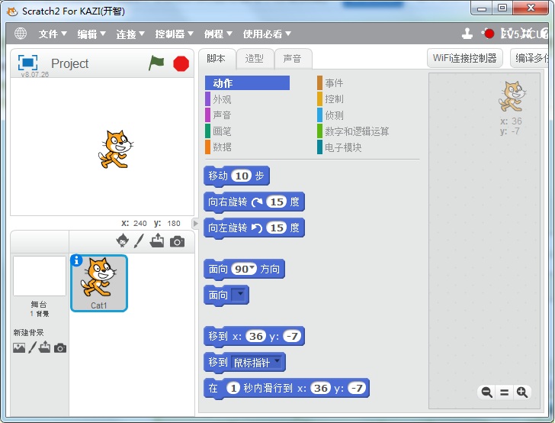Open Cat1 sprite info button
The height and width of the screenshot is (423, 555).
[x=76, y=260]
